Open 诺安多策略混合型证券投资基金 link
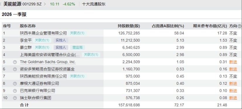 [47, 69]
